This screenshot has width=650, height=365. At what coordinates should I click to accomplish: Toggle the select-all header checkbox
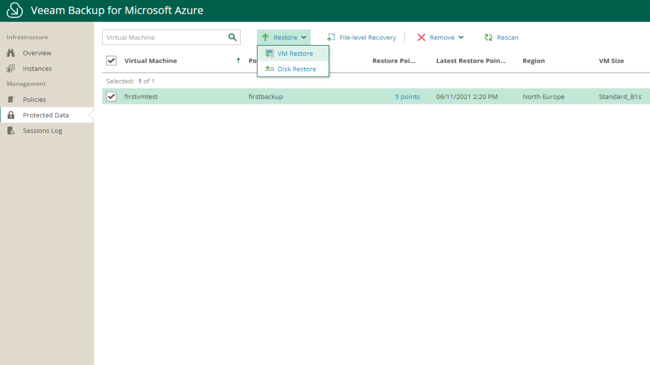point(111,61)
